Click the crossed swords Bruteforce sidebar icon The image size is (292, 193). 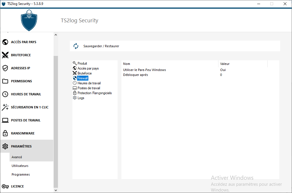point(5,55)
